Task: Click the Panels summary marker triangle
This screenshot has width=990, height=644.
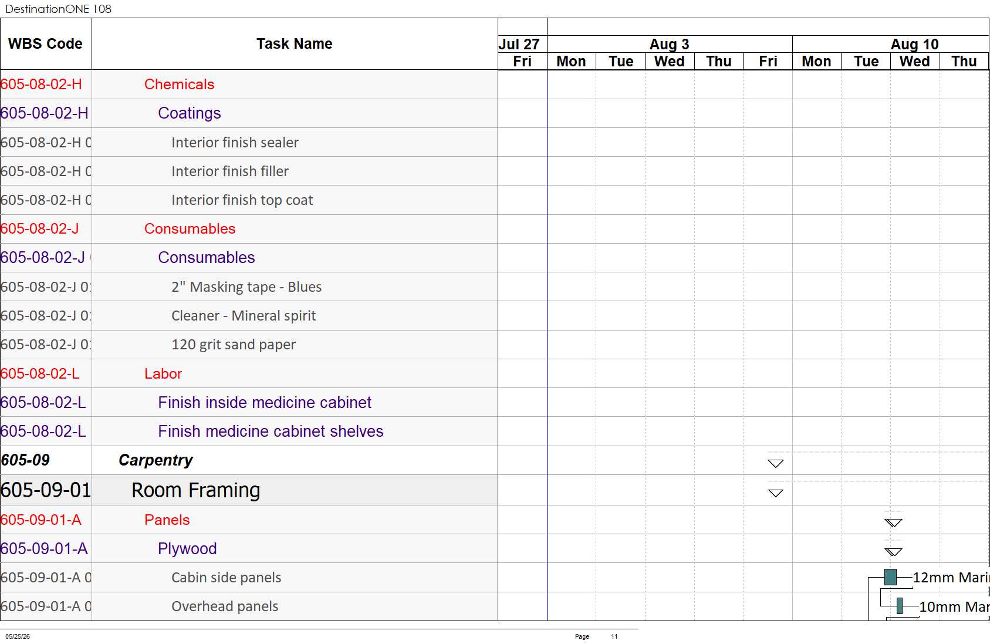Action: pyautogui.click(x=893, y=522)
